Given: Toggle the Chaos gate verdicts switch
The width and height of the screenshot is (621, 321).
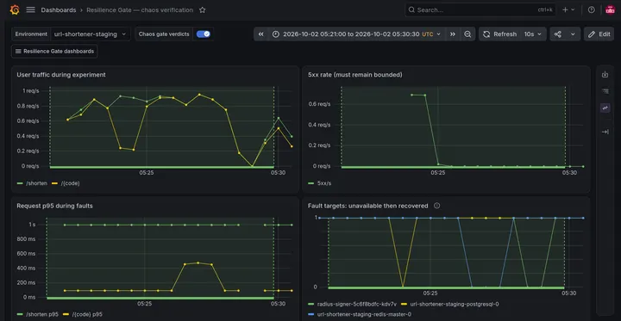Looking at the screenshot, I should [x=204, y=34].
